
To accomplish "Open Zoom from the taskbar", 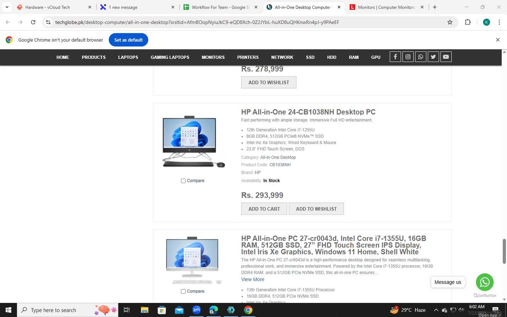I will coord(196,310).
